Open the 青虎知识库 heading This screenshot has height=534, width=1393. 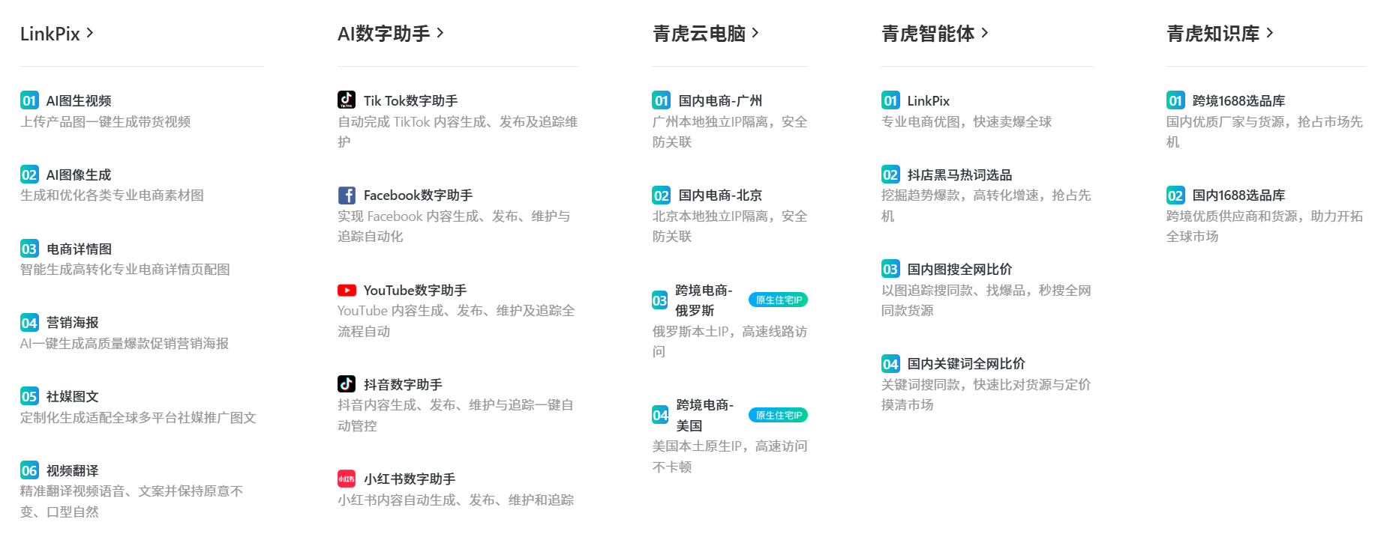coord(1212,34)
